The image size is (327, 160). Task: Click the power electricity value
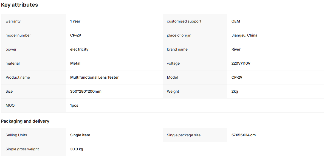[79, 49]
